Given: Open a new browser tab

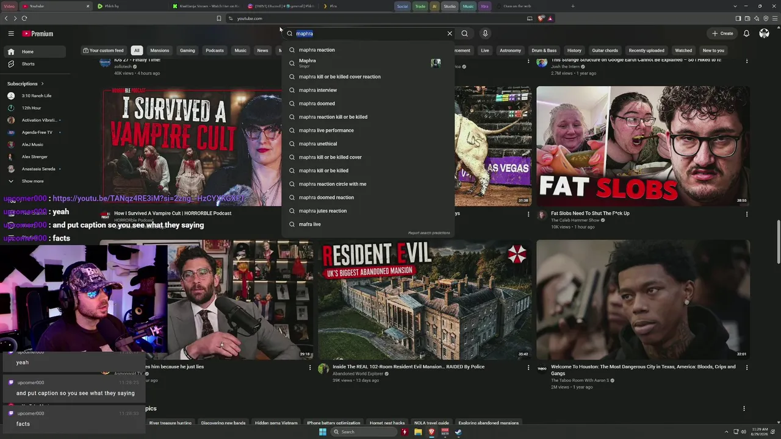Looking at the screenshot, I should tap(572, 6).
